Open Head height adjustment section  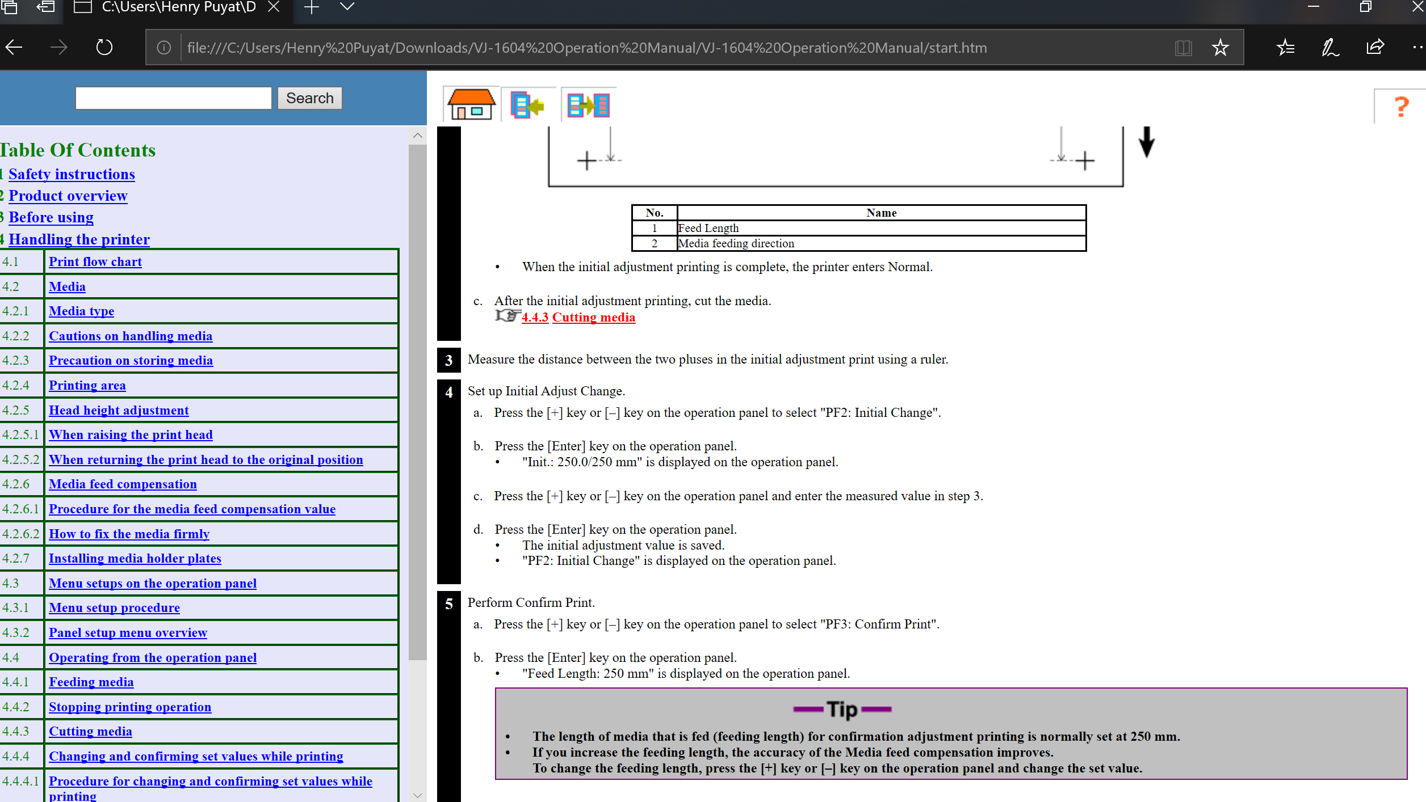tap(119, 411)
